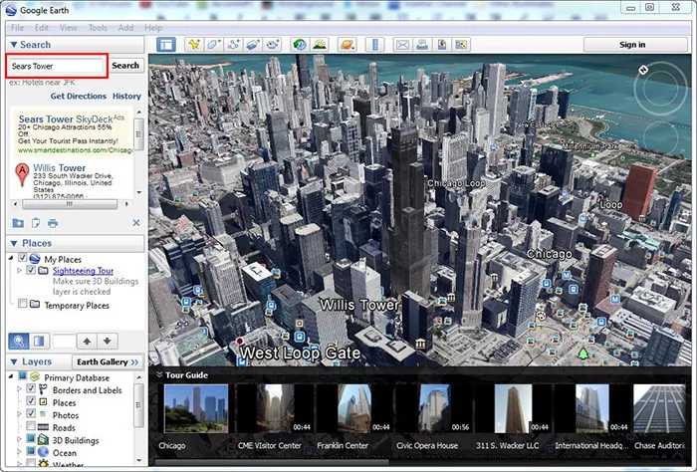697x472 pixels.
Task: Check the Temporary Places checkbox
Action: [x=22, y=304]
